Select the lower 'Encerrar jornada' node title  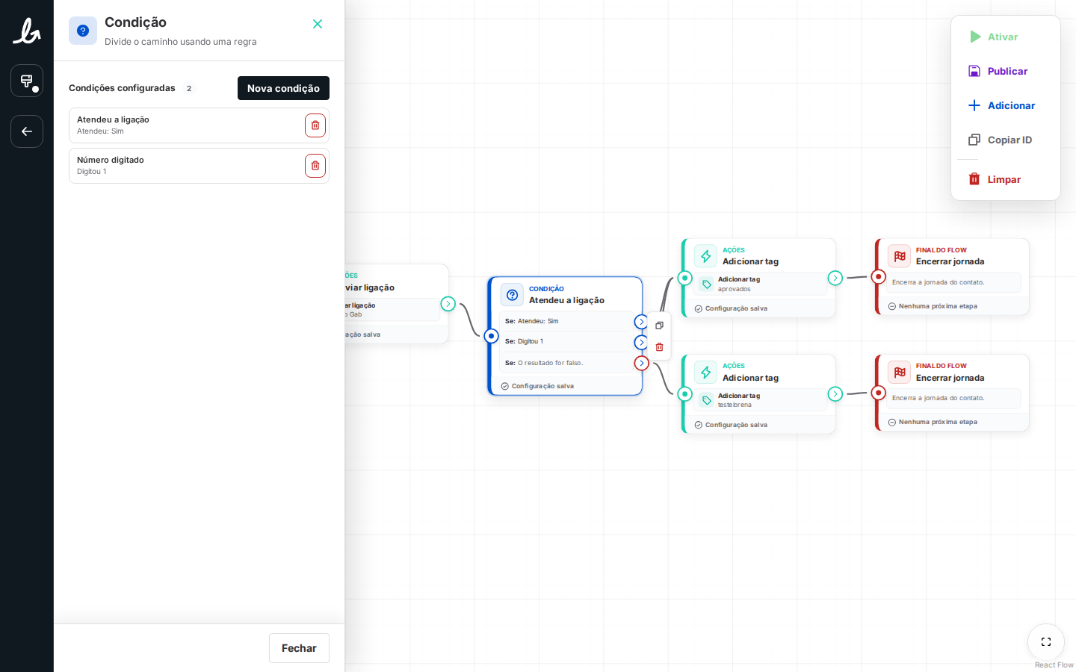(x=950, y=378)
